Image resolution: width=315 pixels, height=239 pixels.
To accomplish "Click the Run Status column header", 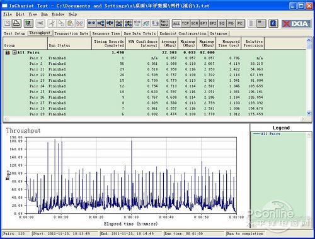I will click(70, 43).
